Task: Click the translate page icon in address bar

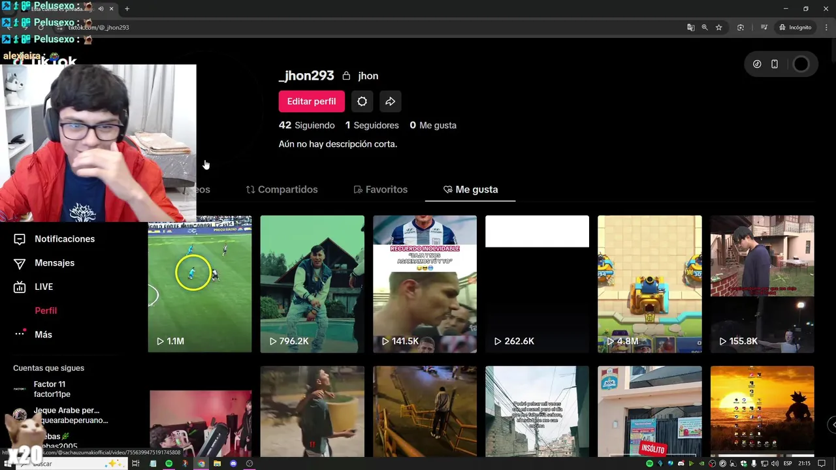Action: click(x=690, y=27)
